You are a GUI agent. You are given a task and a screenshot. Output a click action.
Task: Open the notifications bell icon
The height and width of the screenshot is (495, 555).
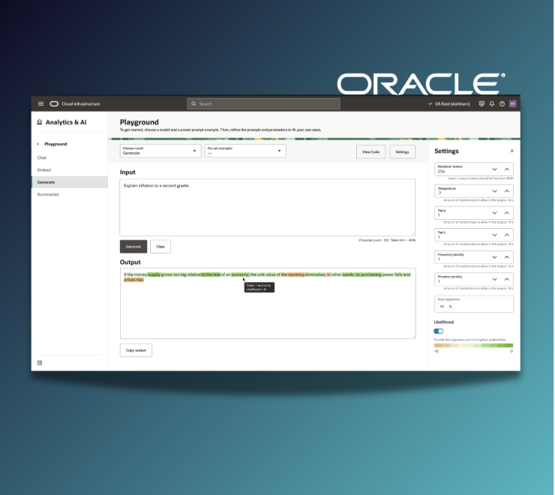click(492, 103)
